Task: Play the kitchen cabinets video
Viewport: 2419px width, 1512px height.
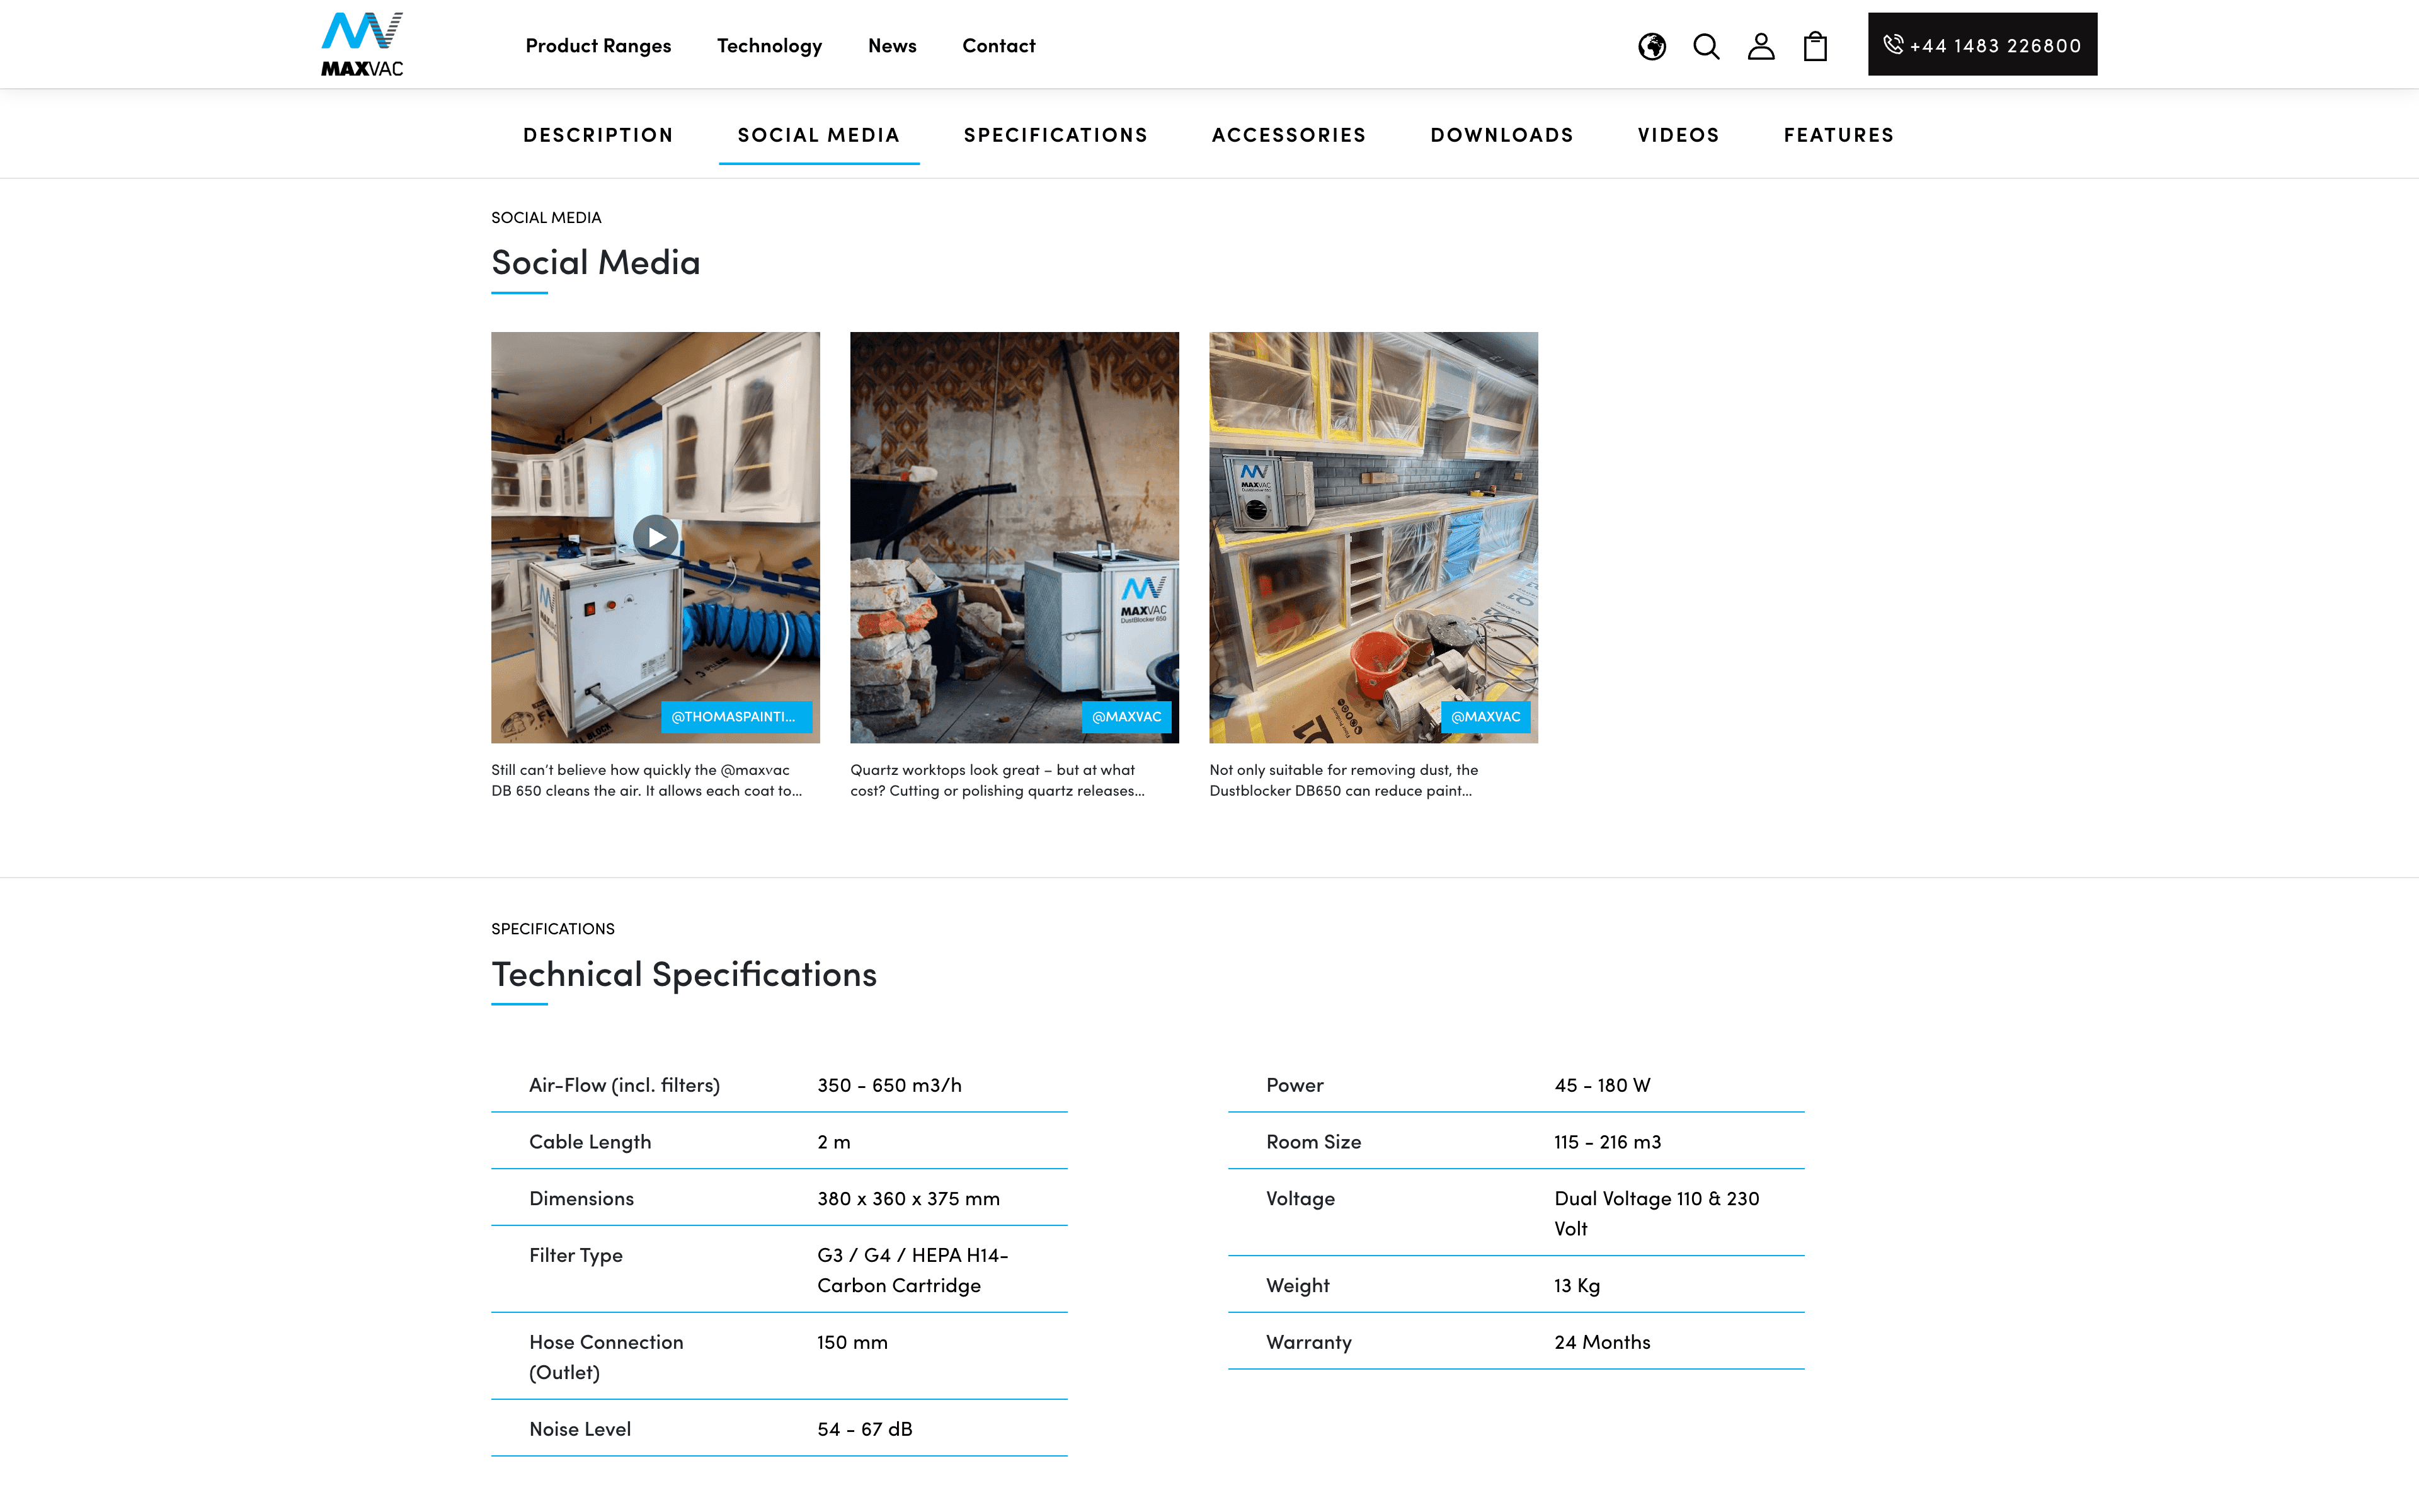Action: pyautogui.click(x=656, y=537)
